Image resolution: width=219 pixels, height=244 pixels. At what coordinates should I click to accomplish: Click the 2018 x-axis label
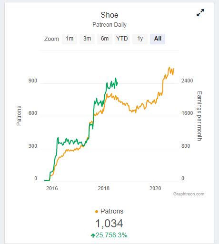[x=103, y=188]
